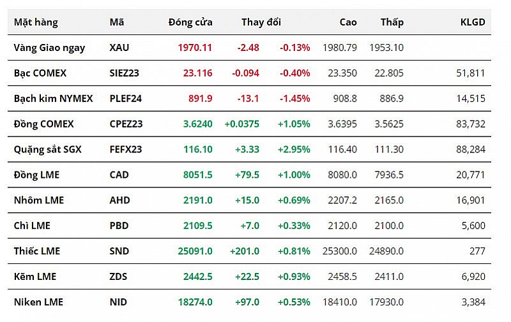The height and width of the screenshot is (322, 511).
Task: Open the "Niken LME" commodity row
Action: tap(38, 302)
